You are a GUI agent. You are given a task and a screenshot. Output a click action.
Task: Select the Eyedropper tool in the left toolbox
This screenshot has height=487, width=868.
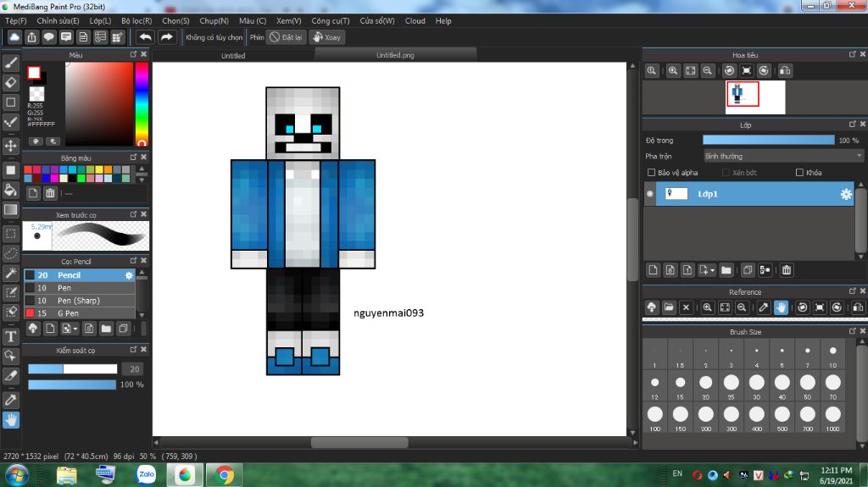coord(10,400)
